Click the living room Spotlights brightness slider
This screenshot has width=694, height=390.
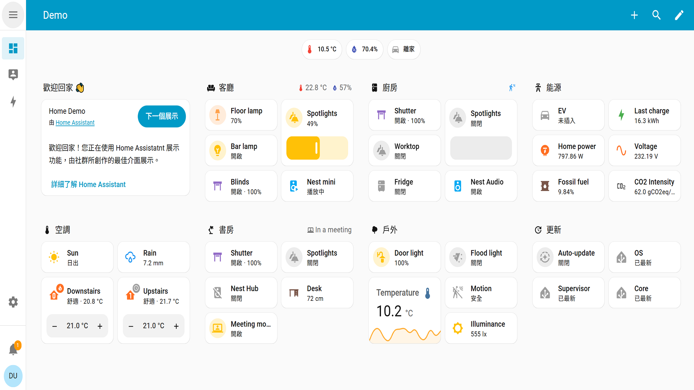click(317, 148)
